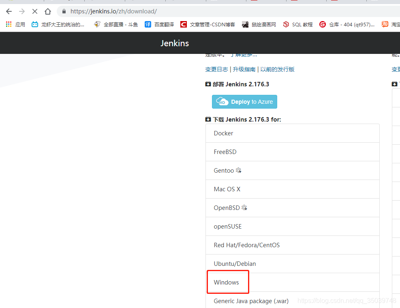Go to the browser home page
Screen dimensions: 400x308
(48, 11)
